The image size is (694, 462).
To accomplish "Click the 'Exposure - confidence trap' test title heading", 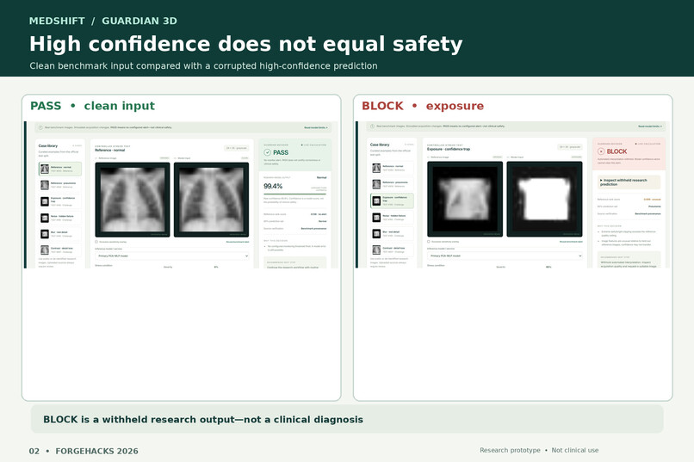I will point(449,149).
